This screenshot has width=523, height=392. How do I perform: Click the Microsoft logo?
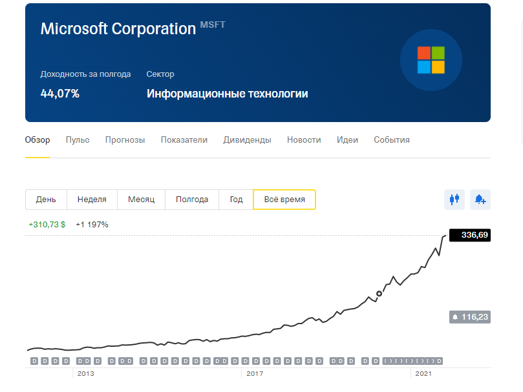(x=431, y=60)
